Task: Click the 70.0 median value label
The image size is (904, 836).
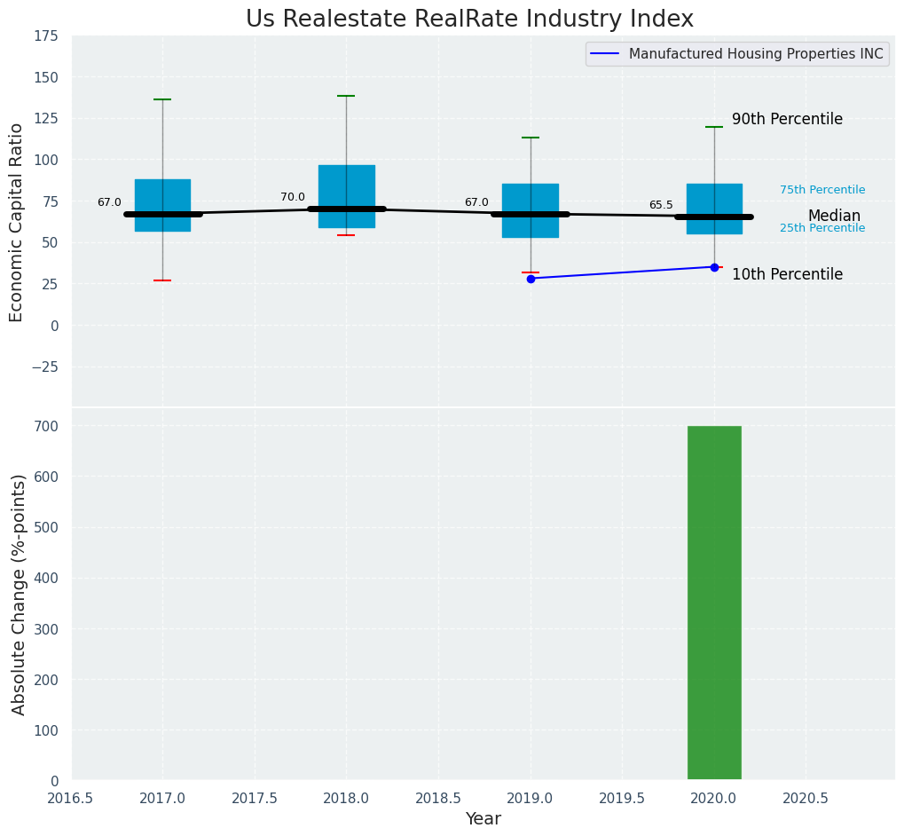Action: point(293,198)
